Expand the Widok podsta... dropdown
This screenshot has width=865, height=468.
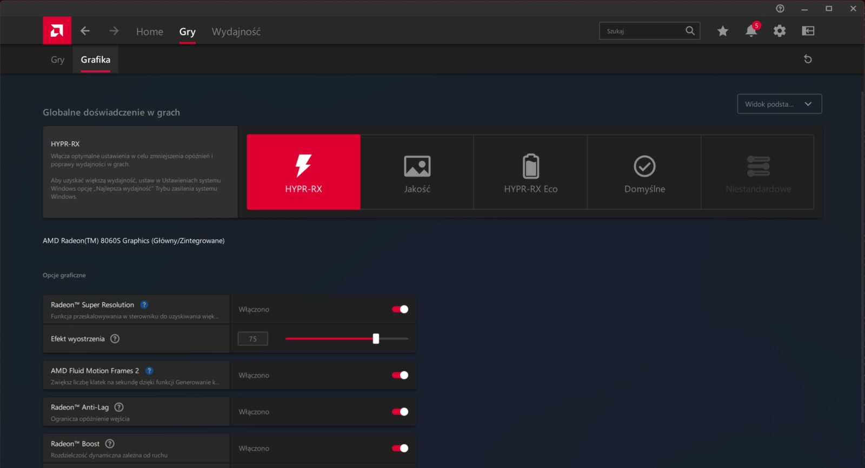779,104
